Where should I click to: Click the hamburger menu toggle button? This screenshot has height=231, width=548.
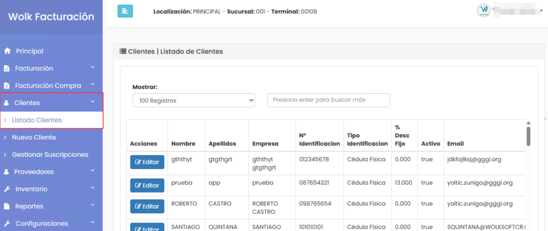(x=125, y=11)
